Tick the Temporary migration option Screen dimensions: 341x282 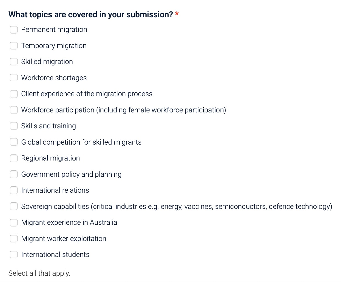pos(14,46)
